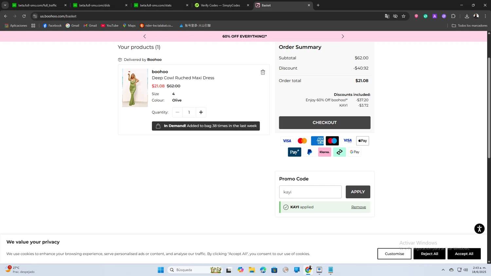491x276 pixels.
Task: Click APPLY promo code button
Action: (358, 192)
